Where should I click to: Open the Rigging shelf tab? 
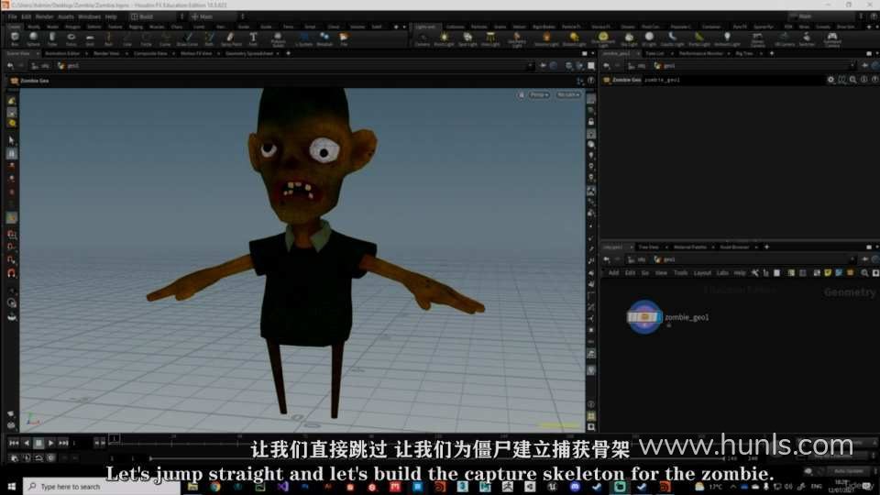[136, 27]
